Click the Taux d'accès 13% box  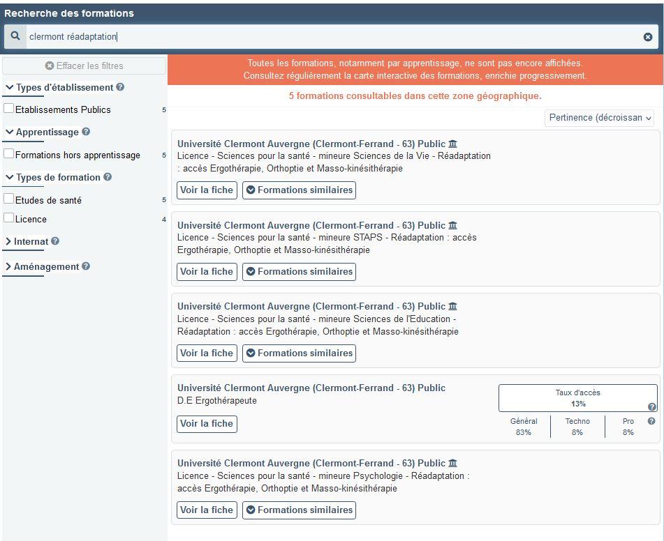578,398
